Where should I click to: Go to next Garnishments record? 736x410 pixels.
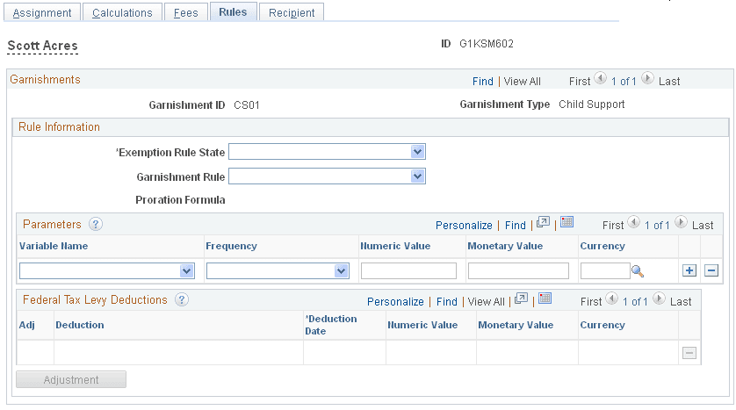647,80
